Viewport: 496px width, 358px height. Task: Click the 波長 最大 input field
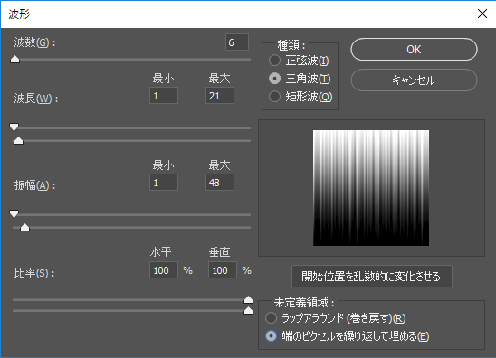(x=220, y=96)
